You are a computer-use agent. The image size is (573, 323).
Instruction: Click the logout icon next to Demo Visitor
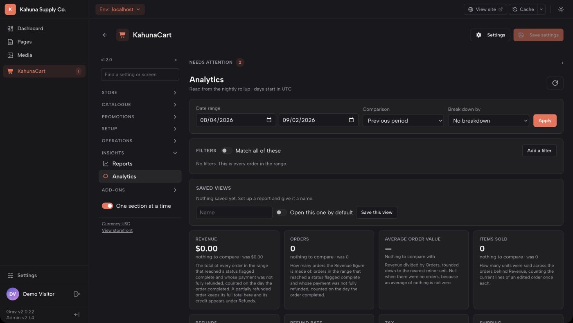click(x=77, y=294)
